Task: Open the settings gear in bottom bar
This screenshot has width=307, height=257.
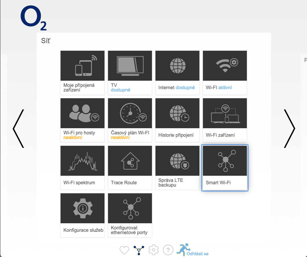Action: point(153,250)
